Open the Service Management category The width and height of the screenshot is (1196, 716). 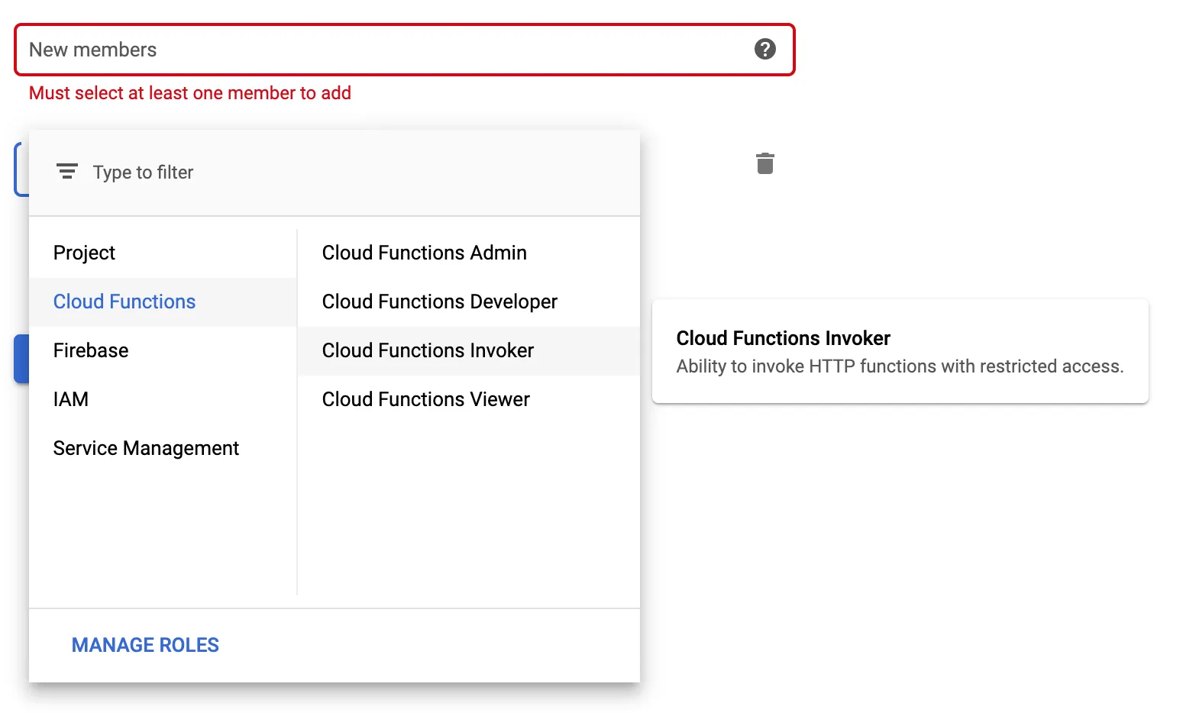tap(146, 448)
